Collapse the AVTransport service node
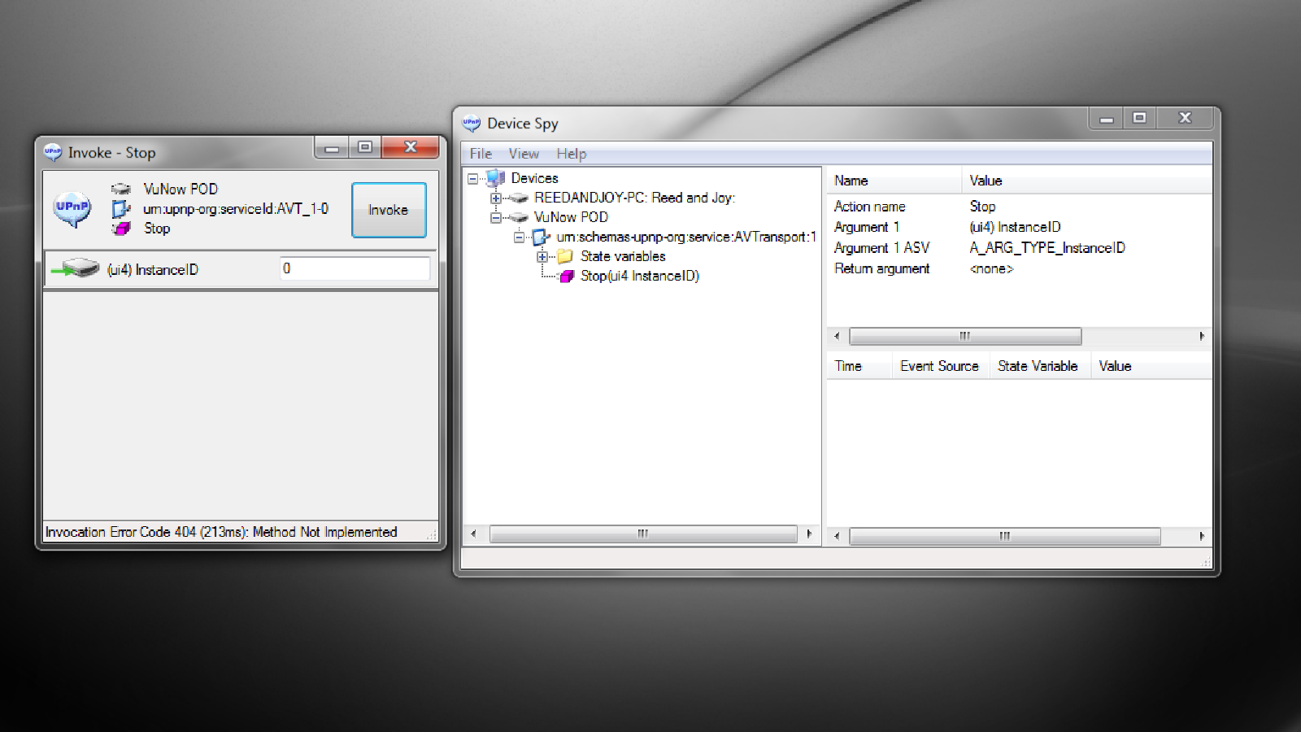The height and width of the screenshot is (732, 1301). point(519,237)
